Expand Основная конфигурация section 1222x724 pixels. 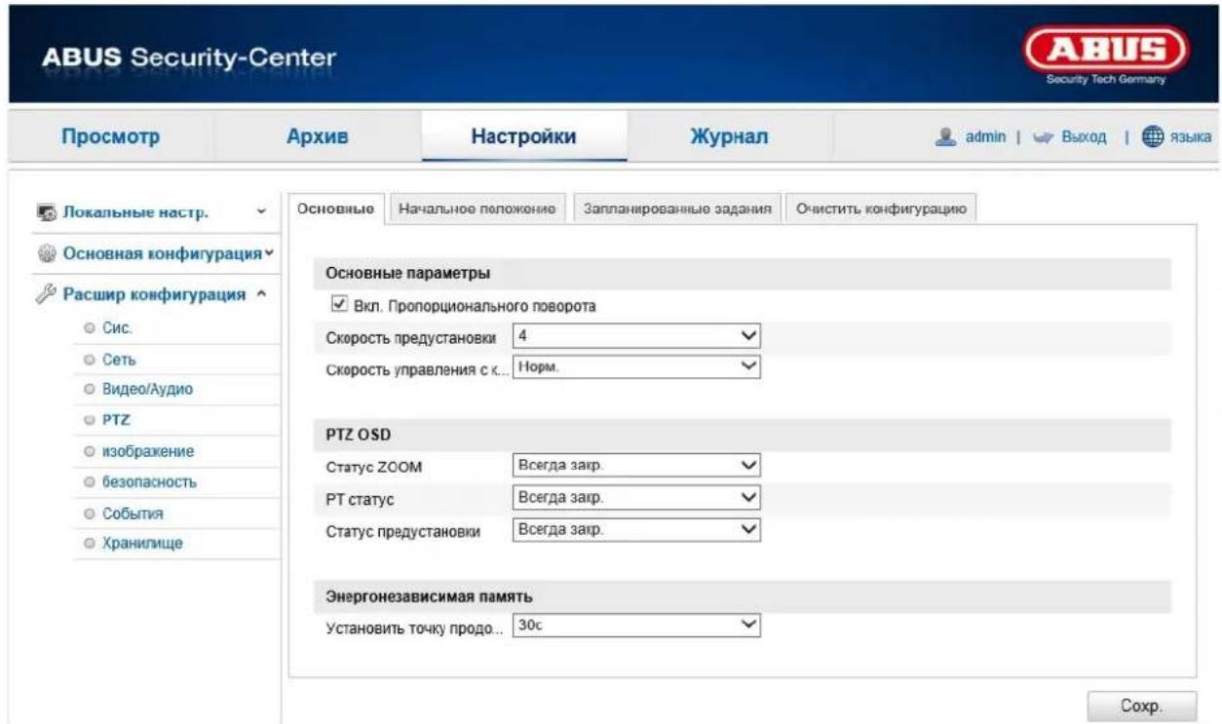[x=268, y=253]
